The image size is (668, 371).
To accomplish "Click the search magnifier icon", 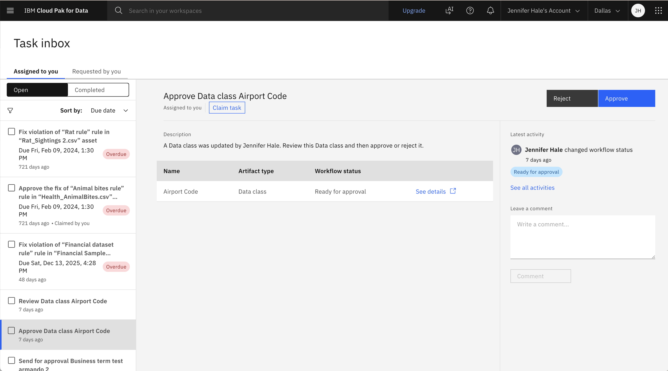I will tap(118, 11).
